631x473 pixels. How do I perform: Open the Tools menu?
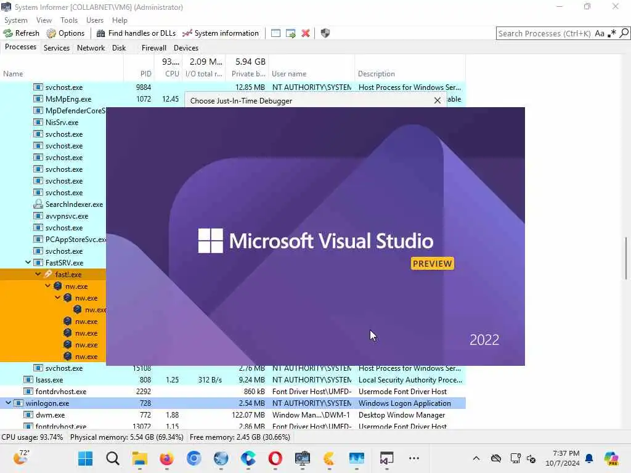[x=69, y=20]
